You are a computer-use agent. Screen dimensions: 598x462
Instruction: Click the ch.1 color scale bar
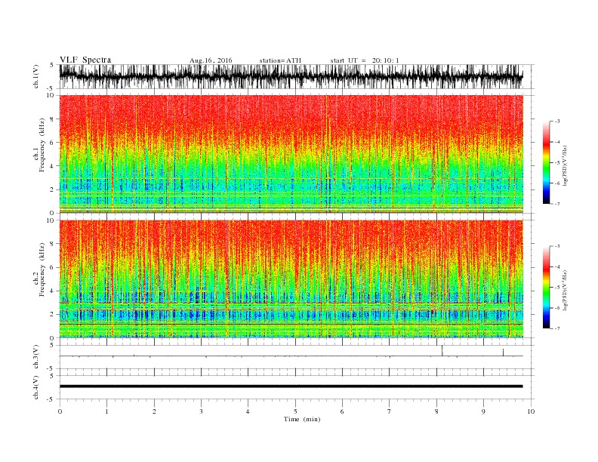click(x=546, y=162)
